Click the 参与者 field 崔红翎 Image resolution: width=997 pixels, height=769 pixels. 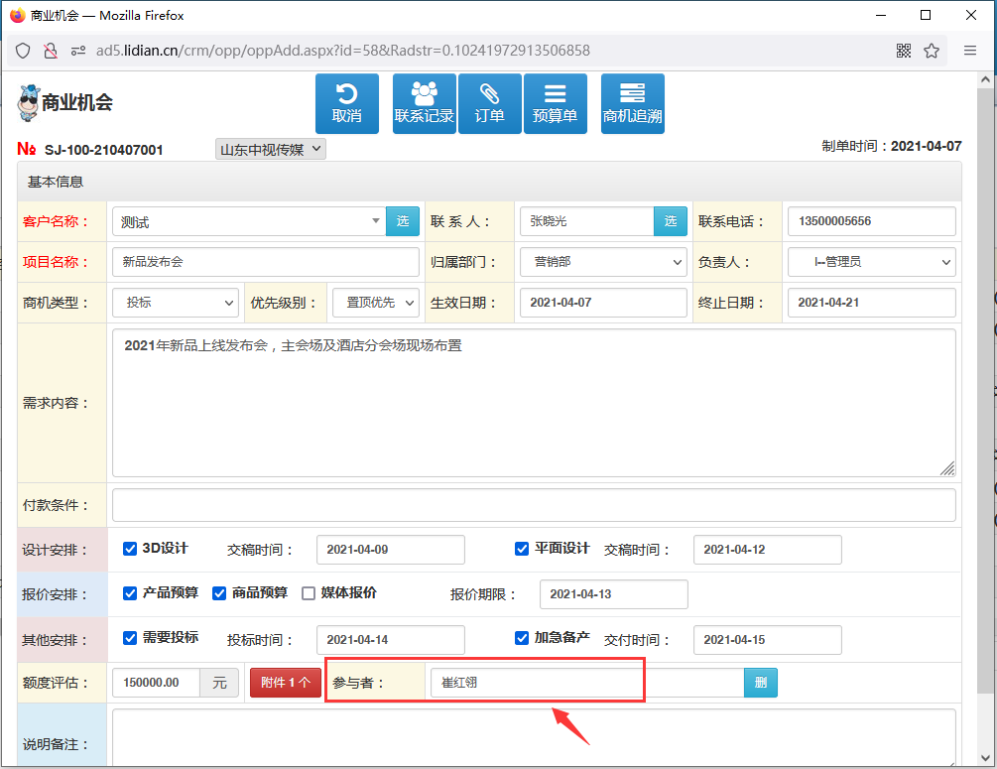[587, 683]
